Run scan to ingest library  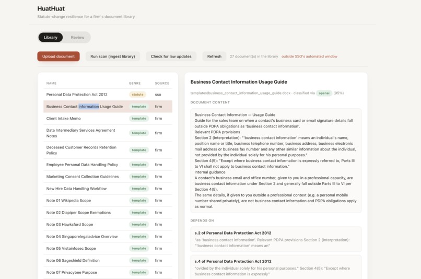click(112, 56)
